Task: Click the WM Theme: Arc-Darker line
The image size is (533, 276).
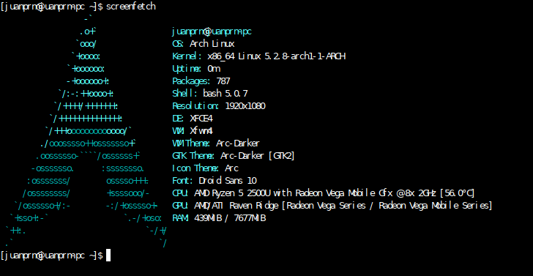Action: click(216, 143)
